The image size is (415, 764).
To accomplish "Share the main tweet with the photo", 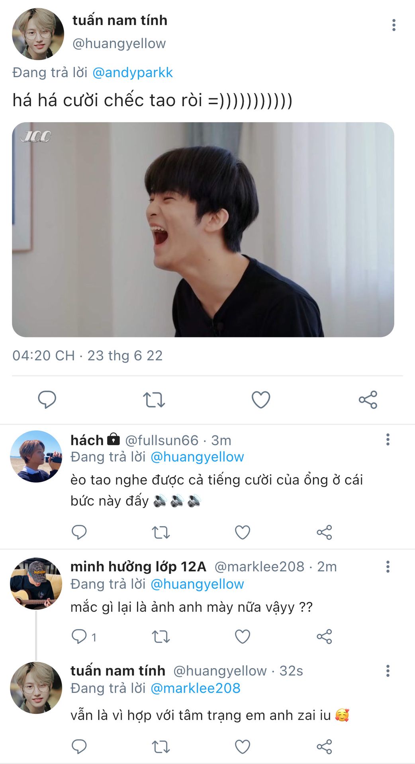I will point(368,400).
